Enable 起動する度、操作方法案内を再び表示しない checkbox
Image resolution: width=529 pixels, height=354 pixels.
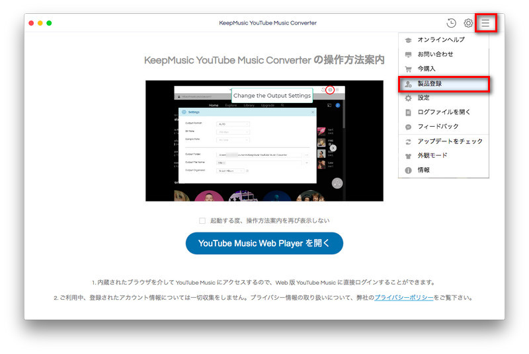pos(202,221)
